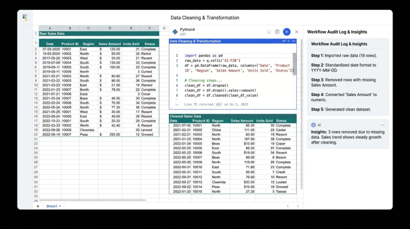
Task: Add a new sheet with the plus button
Action: pyautogui.click(x=38, y=206)
